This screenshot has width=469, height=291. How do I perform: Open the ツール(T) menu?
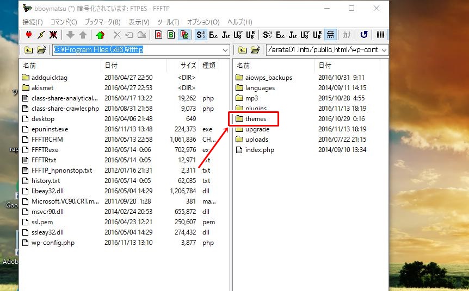[x=168, y=22]
